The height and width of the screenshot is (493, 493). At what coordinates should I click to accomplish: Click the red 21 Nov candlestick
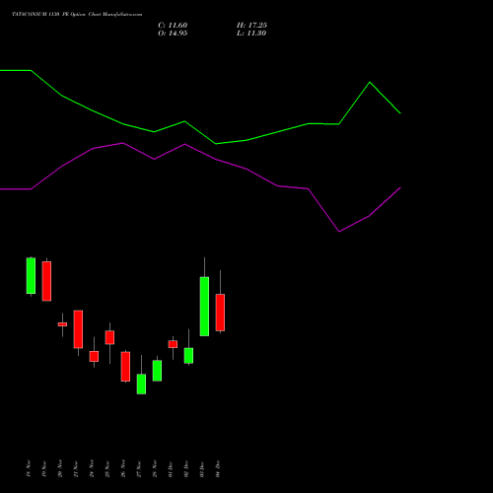[x=78, y=329]
